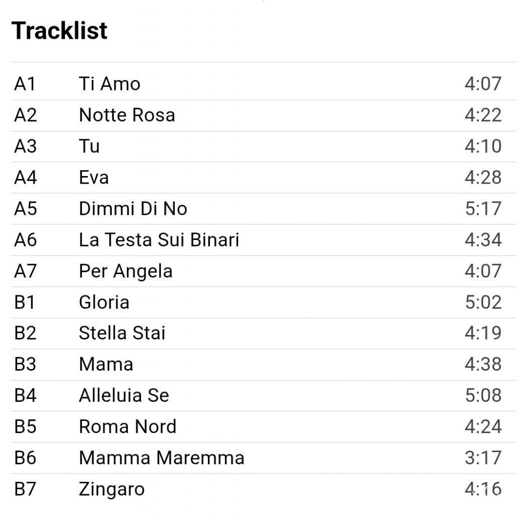
Task: Select the A6 track position label
Action: 25,240
